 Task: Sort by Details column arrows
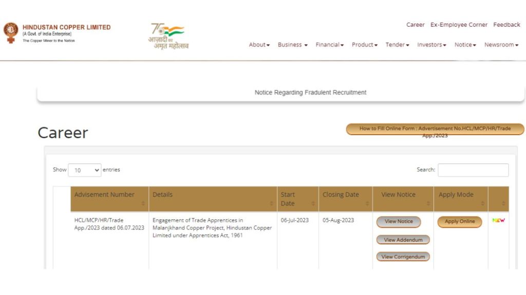pos(271,203)
